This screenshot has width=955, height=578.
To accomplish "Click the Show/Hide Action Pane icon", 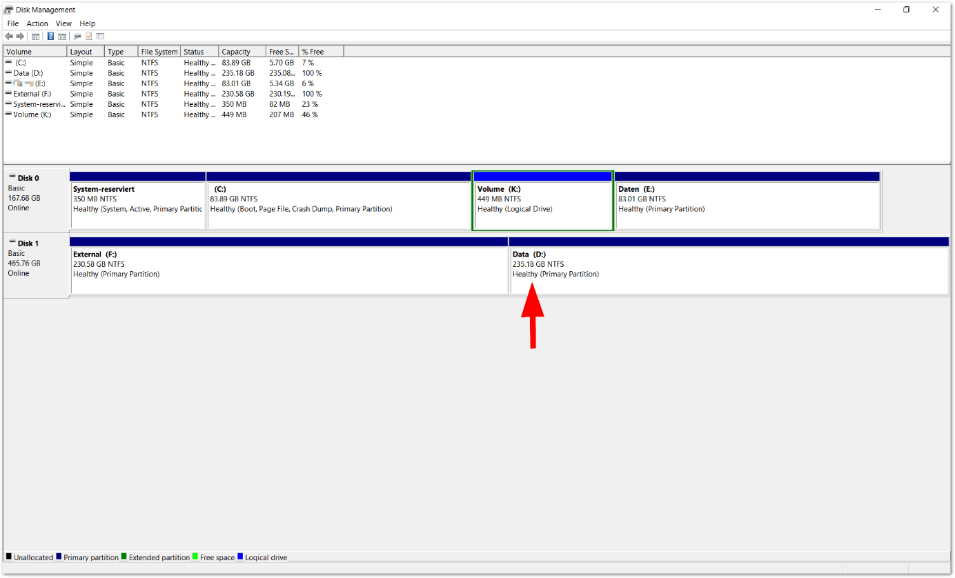I will pyautogui.click(x=62, y=37).
